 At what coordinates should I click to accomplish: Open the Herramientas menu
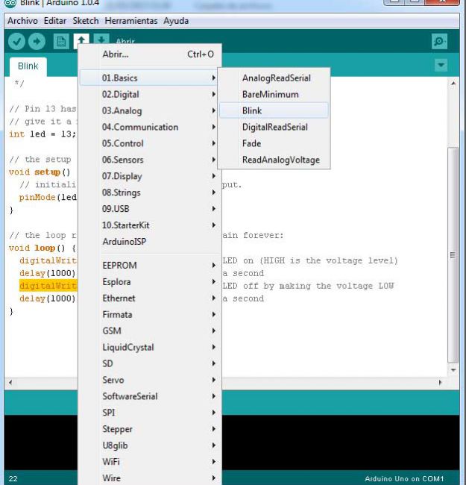pos(131,21)
